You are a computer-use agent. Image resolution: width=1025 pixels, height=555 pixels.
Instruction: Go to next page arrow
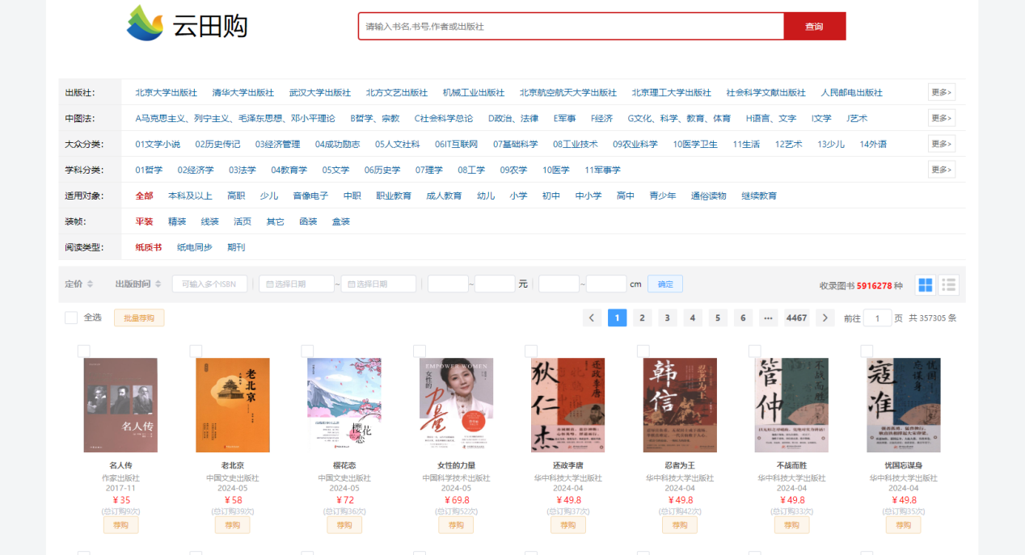825,318
